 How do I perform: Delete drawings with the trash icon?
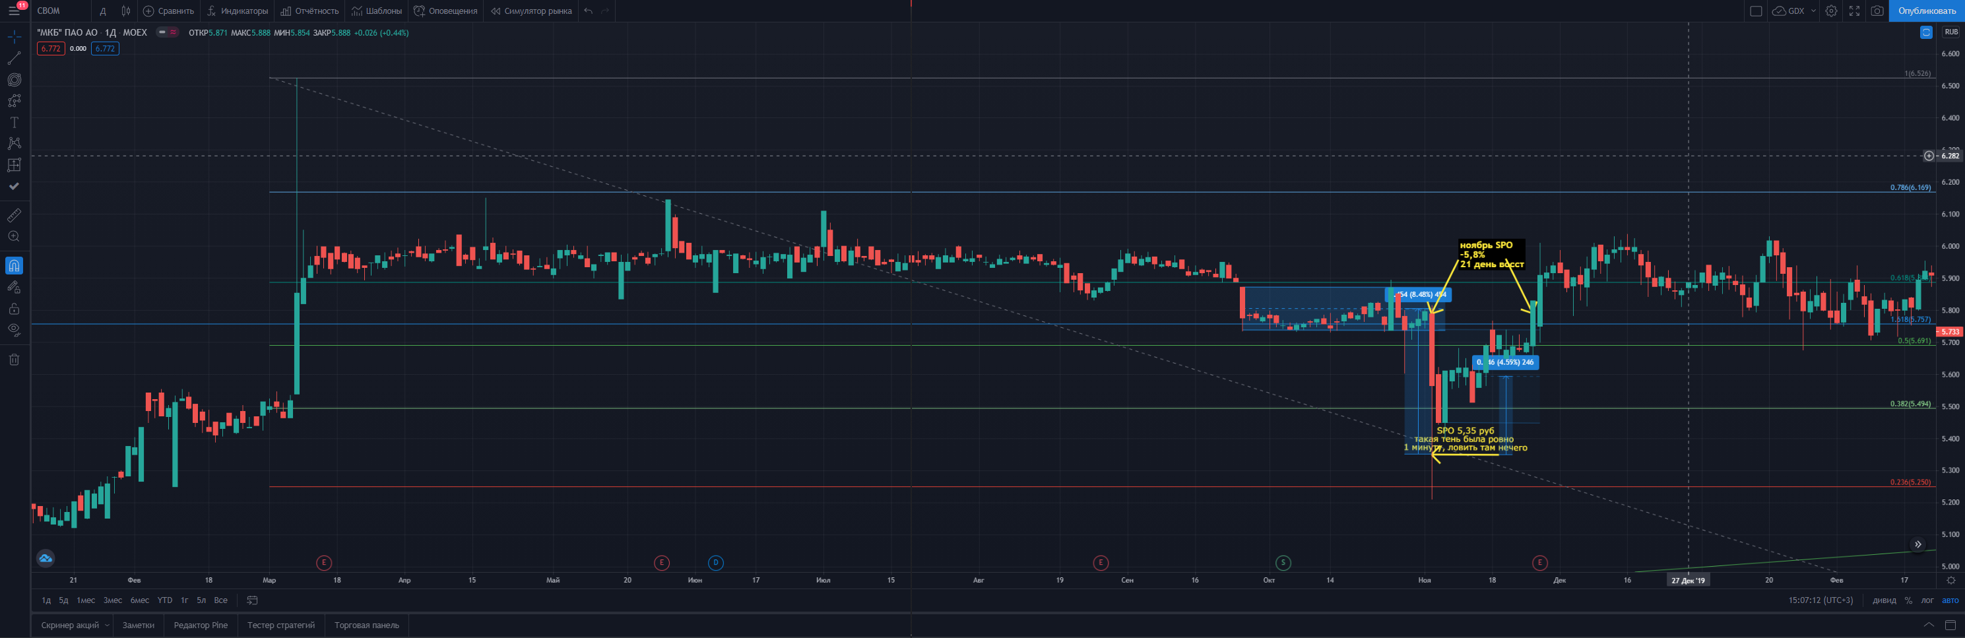(x=14, y=360)
